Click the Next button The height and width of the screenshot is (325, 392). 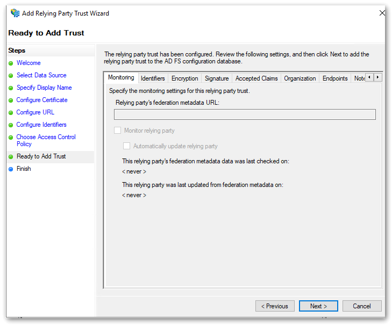[x=318, y=306]
